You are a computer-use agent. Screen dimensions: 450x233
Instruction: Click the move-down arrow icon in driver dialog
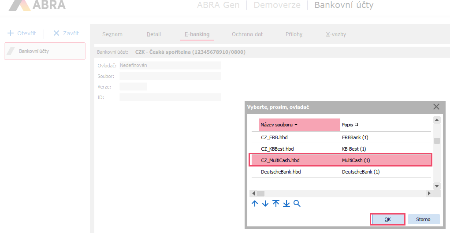(x=265, y=204)
